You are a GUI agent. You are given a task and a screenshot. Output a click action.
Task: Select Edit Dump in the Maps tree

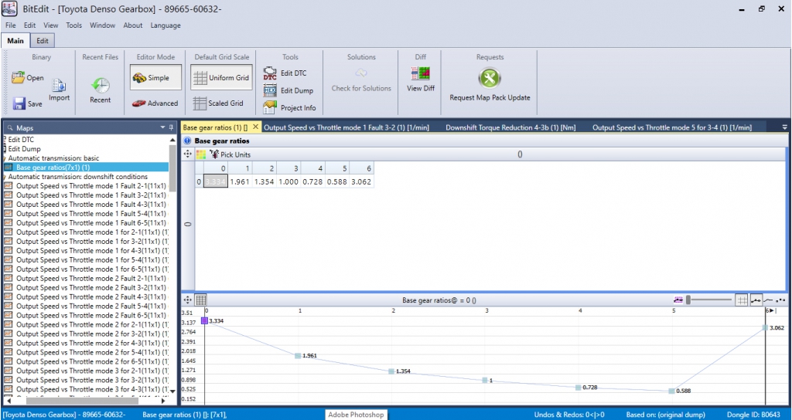click(24, 149)
